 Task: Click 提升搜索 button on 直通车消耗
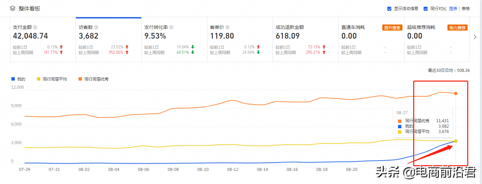(x=392, y=28)
